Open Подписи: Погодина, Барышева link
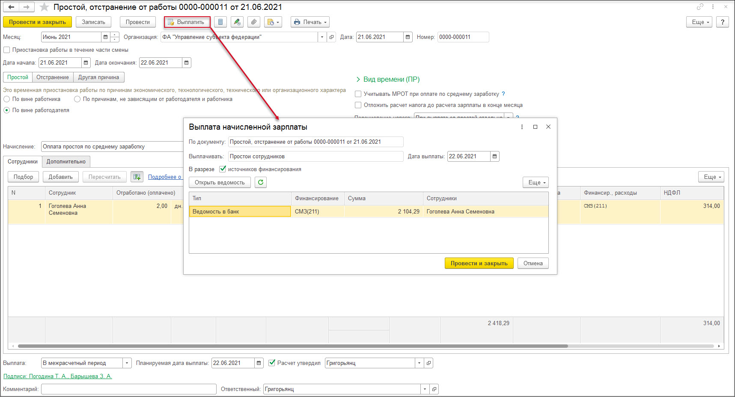Screen dimensions: 735x397 58,376
